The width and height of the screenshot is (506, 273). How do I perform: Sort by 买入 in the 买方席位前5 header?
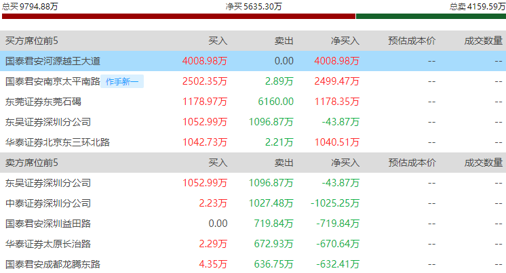(218, 41)
